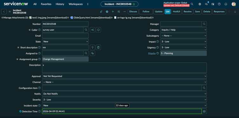
Task: Go back using the left chevron button
Action: pos(4,11)
